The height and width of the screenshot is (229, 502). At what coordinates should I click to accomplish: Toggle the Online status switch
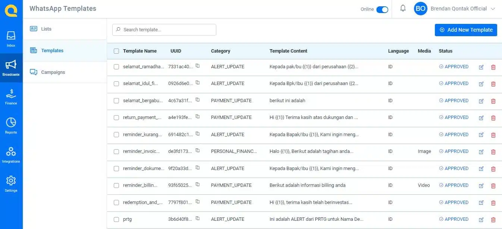pyautogui.click(x=382, y=9)
